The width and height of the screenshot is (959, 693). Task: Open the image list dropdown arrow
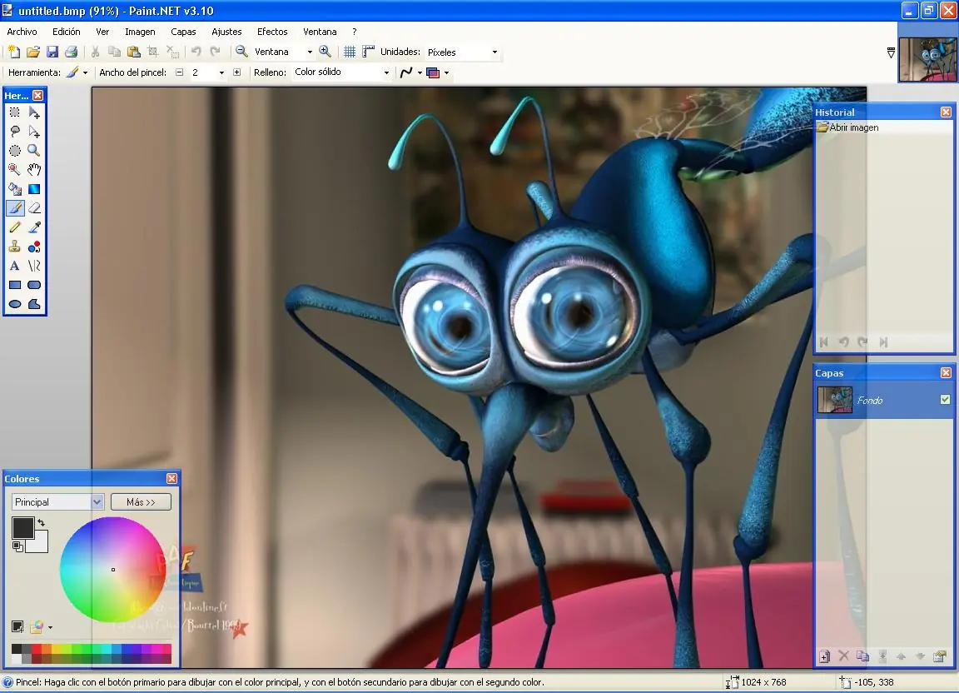coord(891,53)
